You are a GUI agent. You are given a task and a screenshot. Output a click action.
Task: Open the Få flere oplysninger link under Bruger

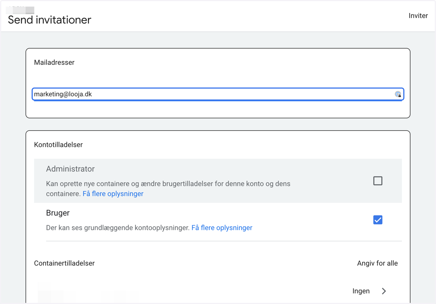(x=222, y=228)
